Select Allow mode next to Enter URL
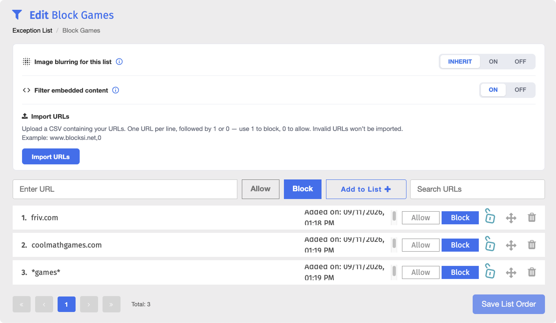 tap(261, 189)
